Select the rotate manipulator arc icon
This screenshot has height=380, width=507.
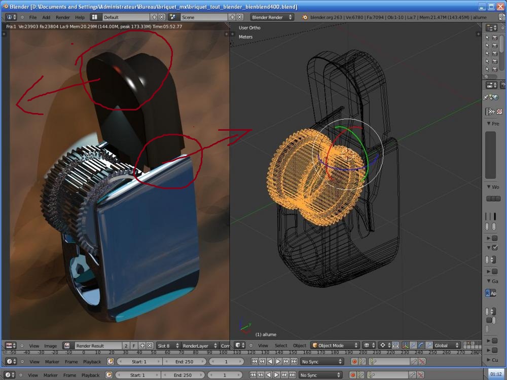[420, 346]
